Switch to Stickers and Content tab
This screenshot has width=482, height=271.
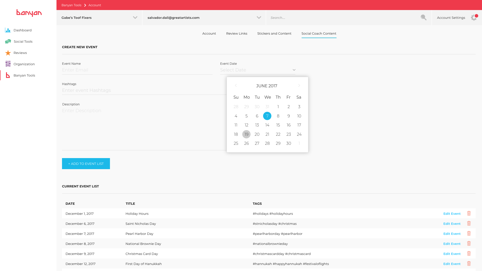(x=274, y=33)
